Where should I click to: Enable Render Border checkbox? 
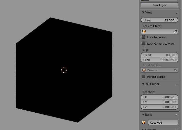tap(143, 76)
